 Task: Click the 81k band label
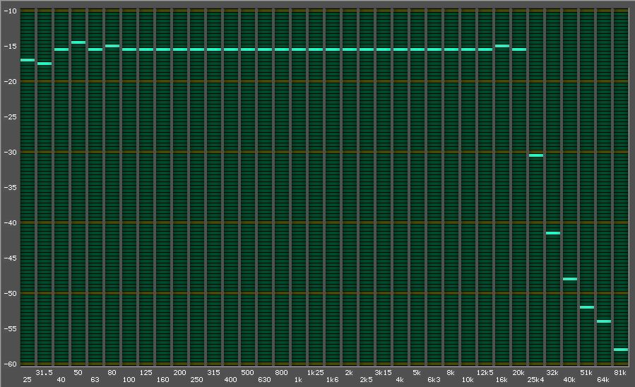(x=620, y=372)
